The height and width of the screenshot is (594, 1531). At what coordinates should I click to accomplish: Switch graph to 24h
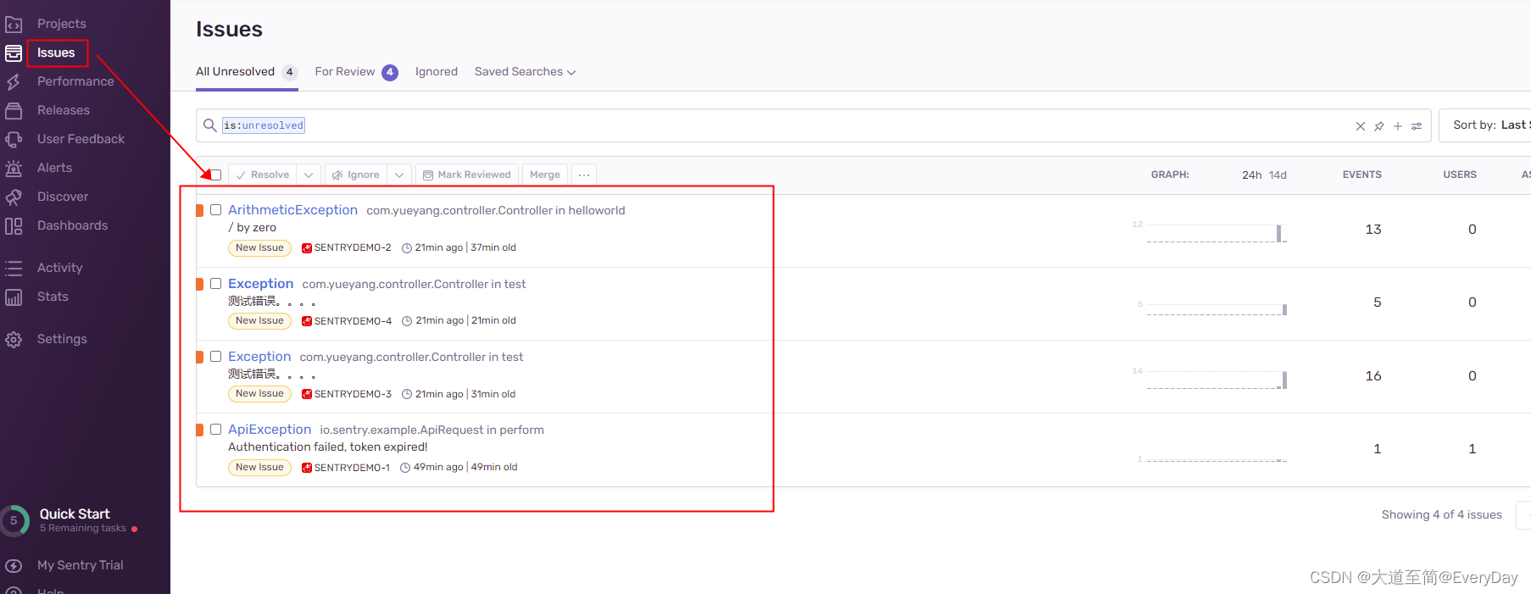[x=1251, y=175]
